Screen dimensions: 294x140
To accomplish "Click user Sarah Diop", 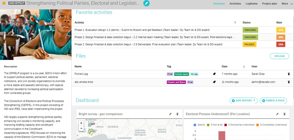I will pos(258,74).
